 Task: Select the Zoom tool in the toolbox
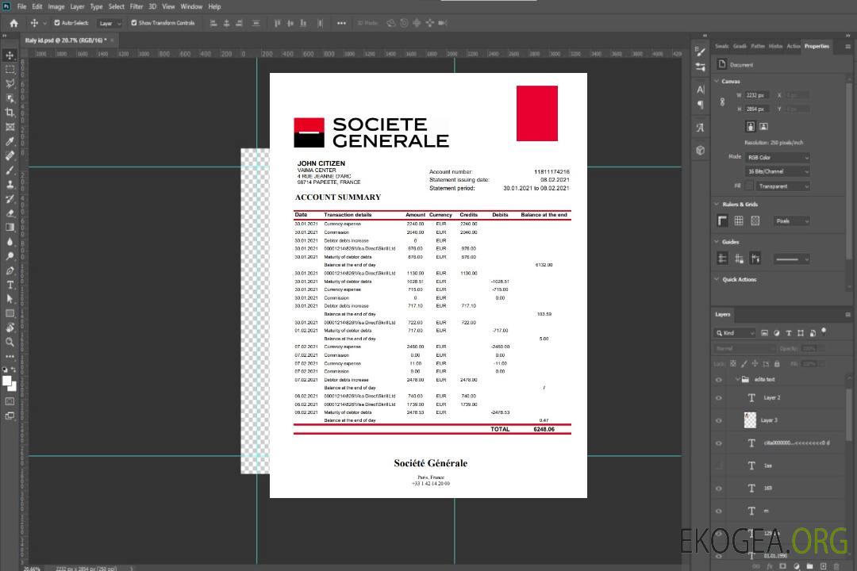tap(10, 342)
